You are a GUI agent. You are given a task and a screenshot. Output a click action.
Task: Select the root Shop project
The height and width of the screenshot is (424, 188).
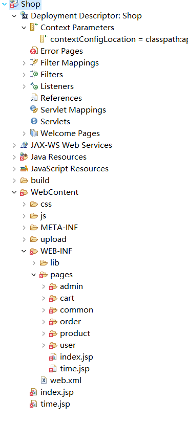(x=25, y=4)
